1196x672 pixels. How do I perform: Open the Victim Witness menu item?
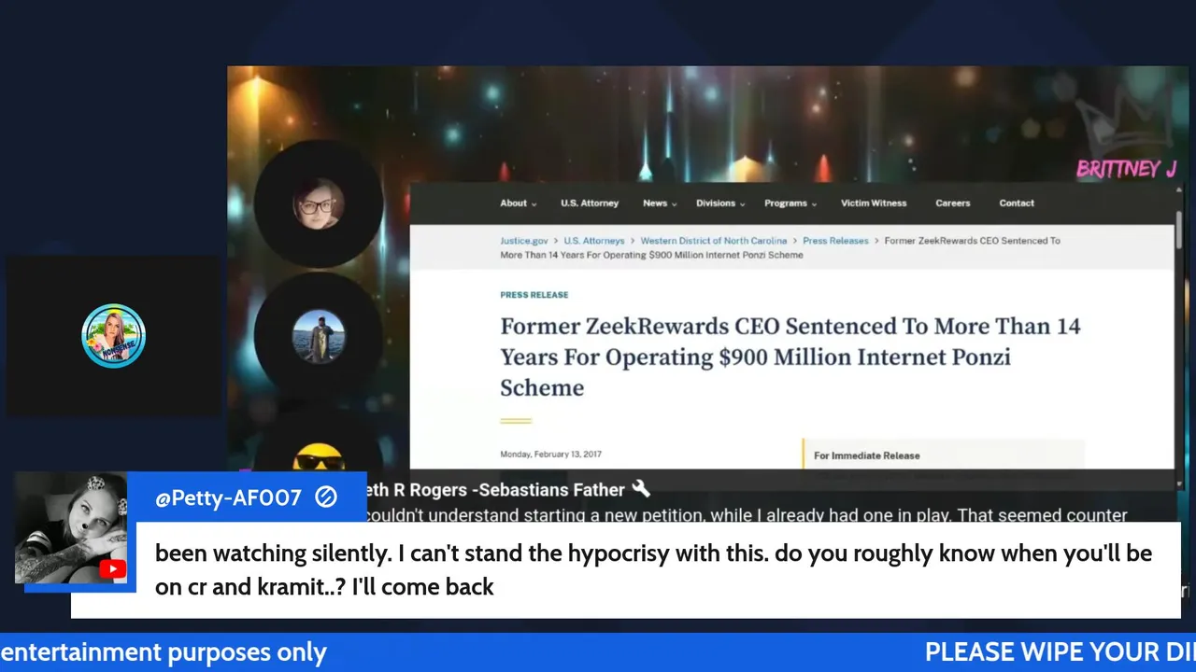click(x=874, y=203)
